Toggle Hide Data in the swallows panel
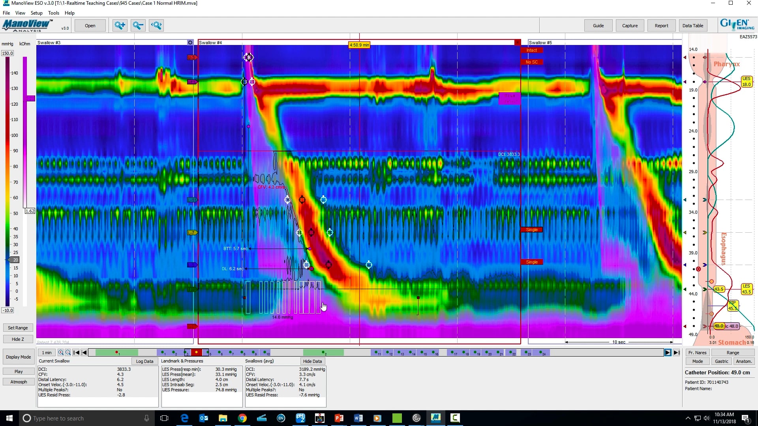 pos(312,361)
